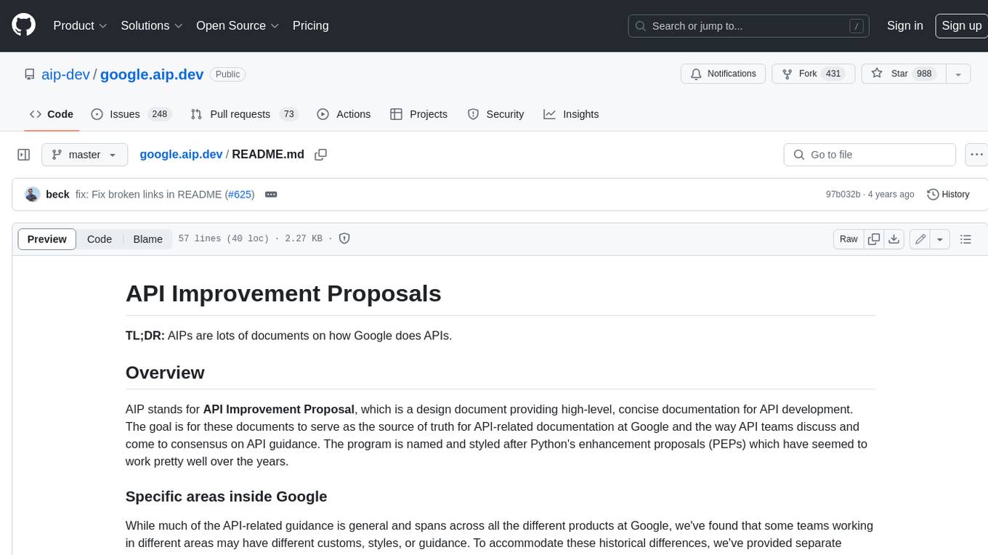
Task: Focus the Go to file field
Action: [870, 155]
